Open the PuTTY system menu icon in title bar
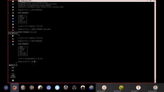This screenshot has width=164, height=92. 19,1
